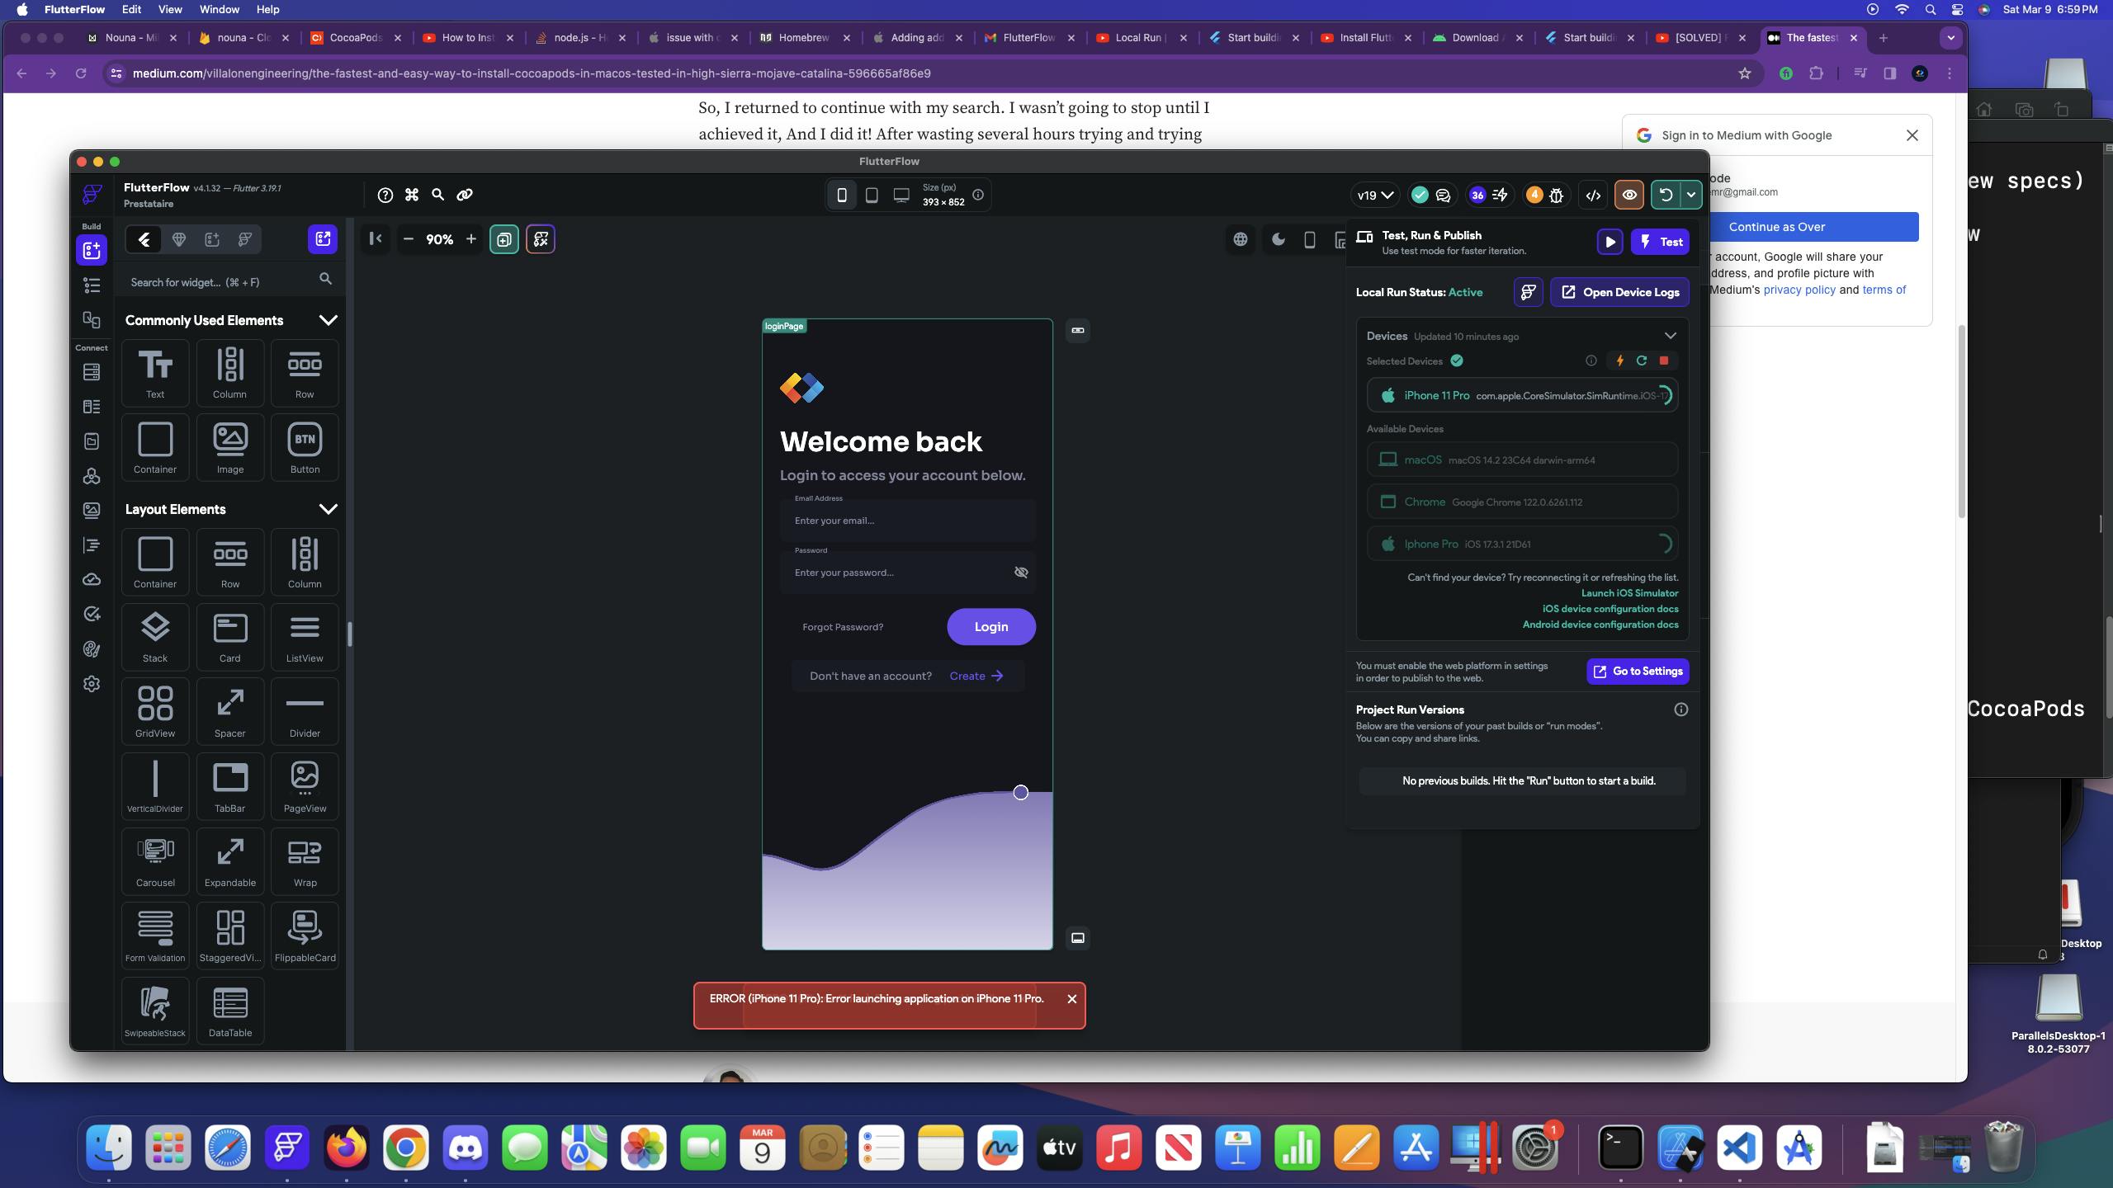Select the Chrome available device
The image size is (2113, 1188).
[x=1522, y=502]
